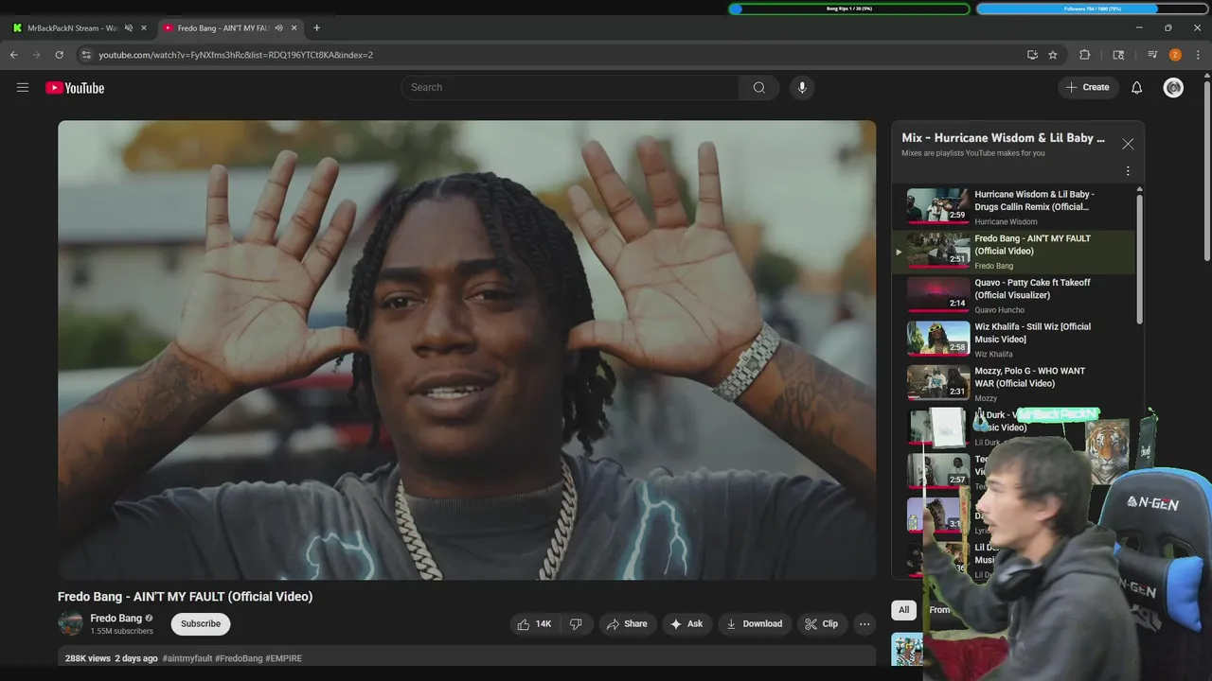
Task: Click the #EMPIRE hashtag
Action: [284, 658]
